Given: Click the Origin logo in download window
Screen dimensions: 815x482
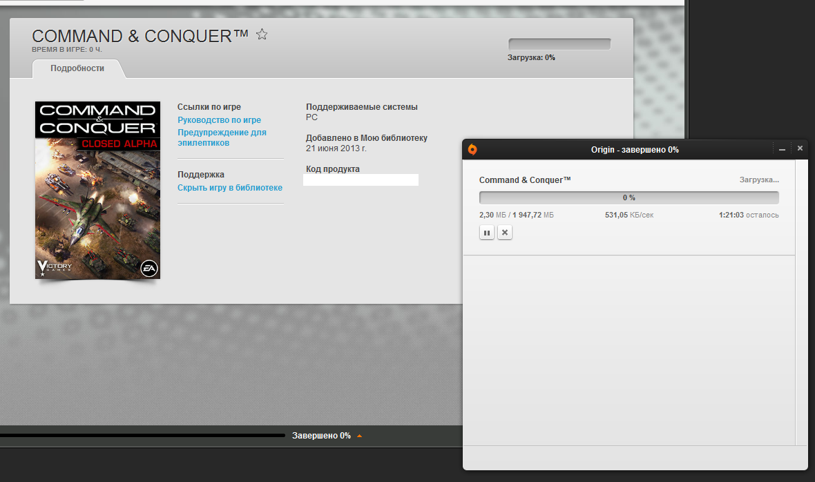Looking at the screenshot, I should (472, 149).
